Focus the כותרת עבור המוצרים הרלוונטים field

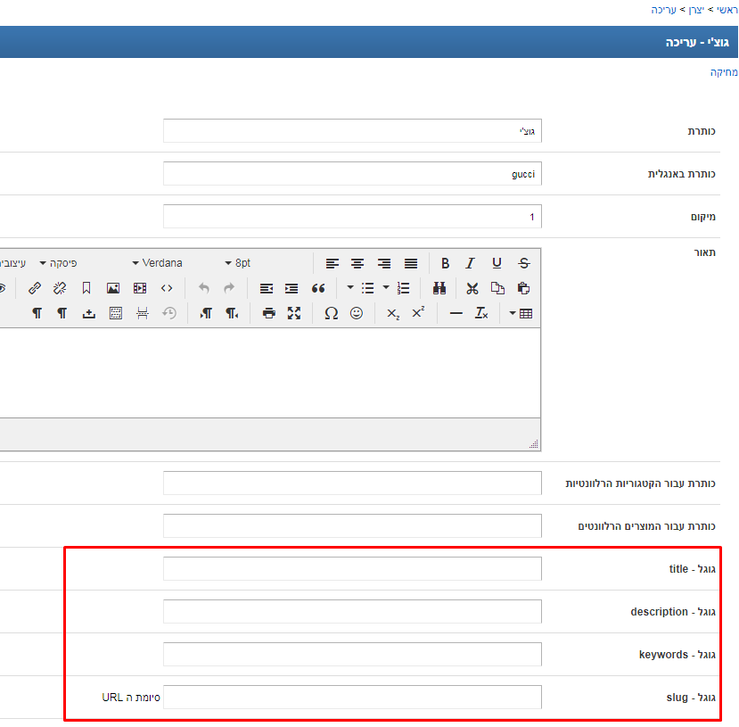[352, 525]
